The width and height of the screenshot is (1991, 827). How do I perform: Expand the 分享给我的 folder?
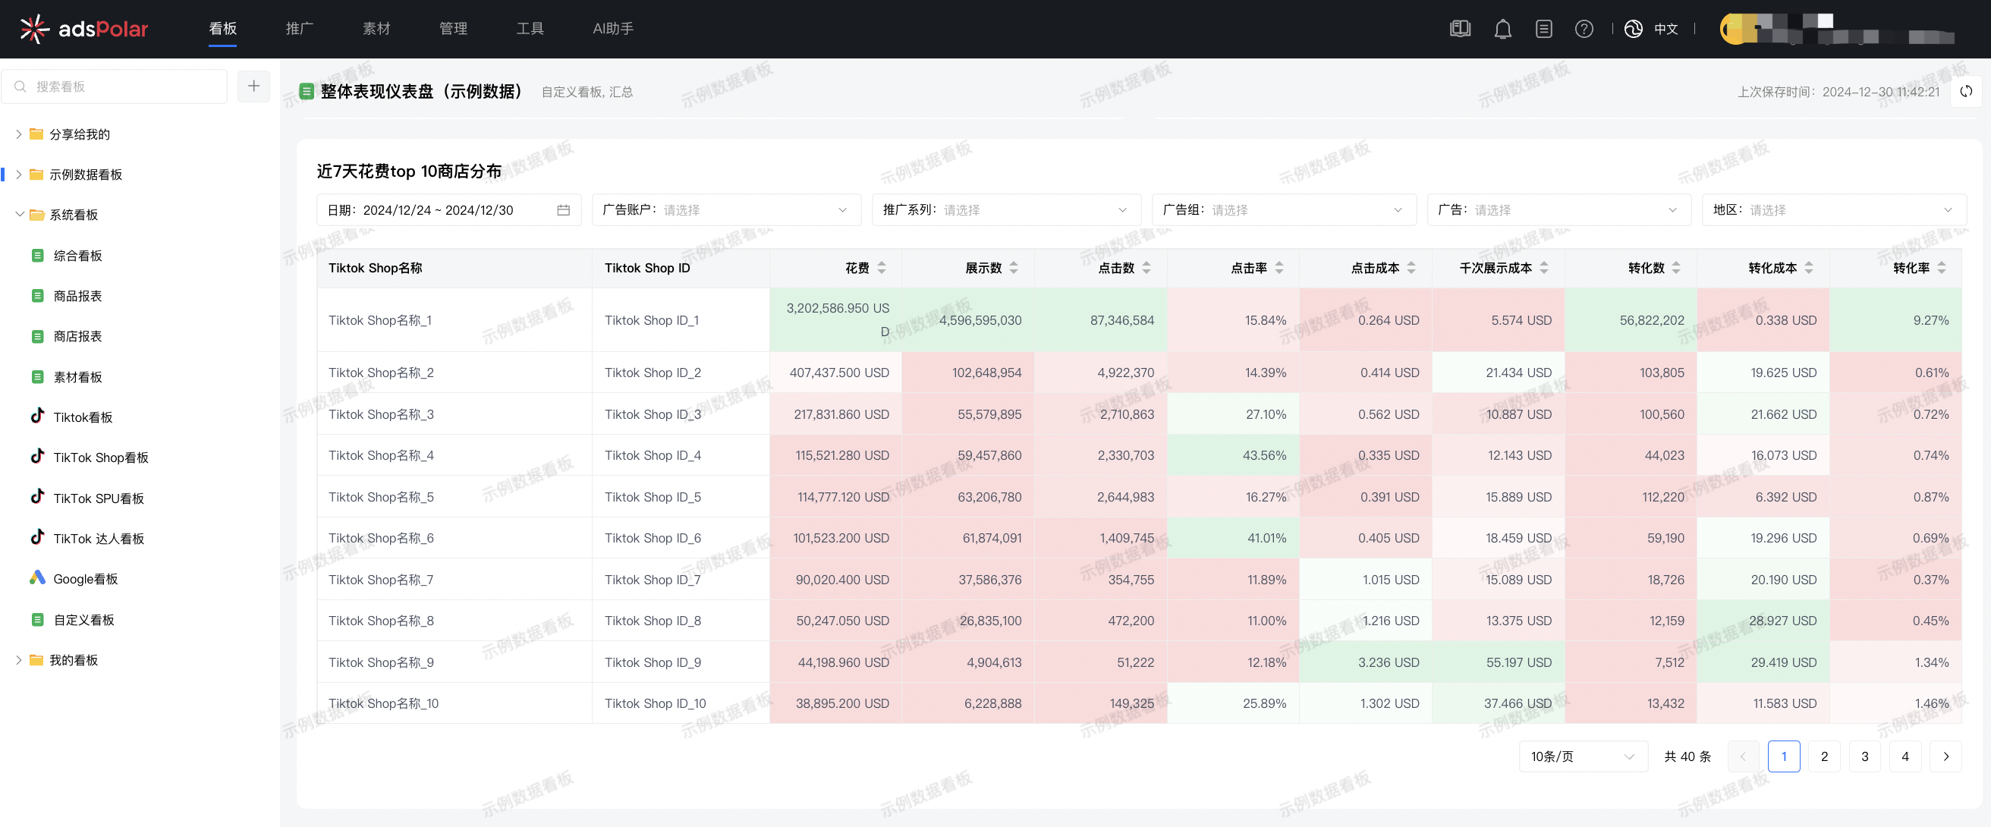pyautogui.click(x=18, y=134)
